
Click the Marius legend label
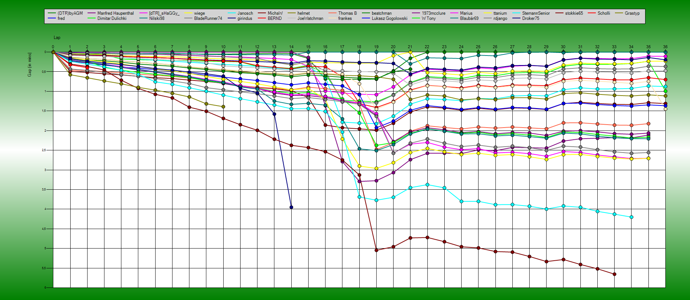[x=466, y=13]
